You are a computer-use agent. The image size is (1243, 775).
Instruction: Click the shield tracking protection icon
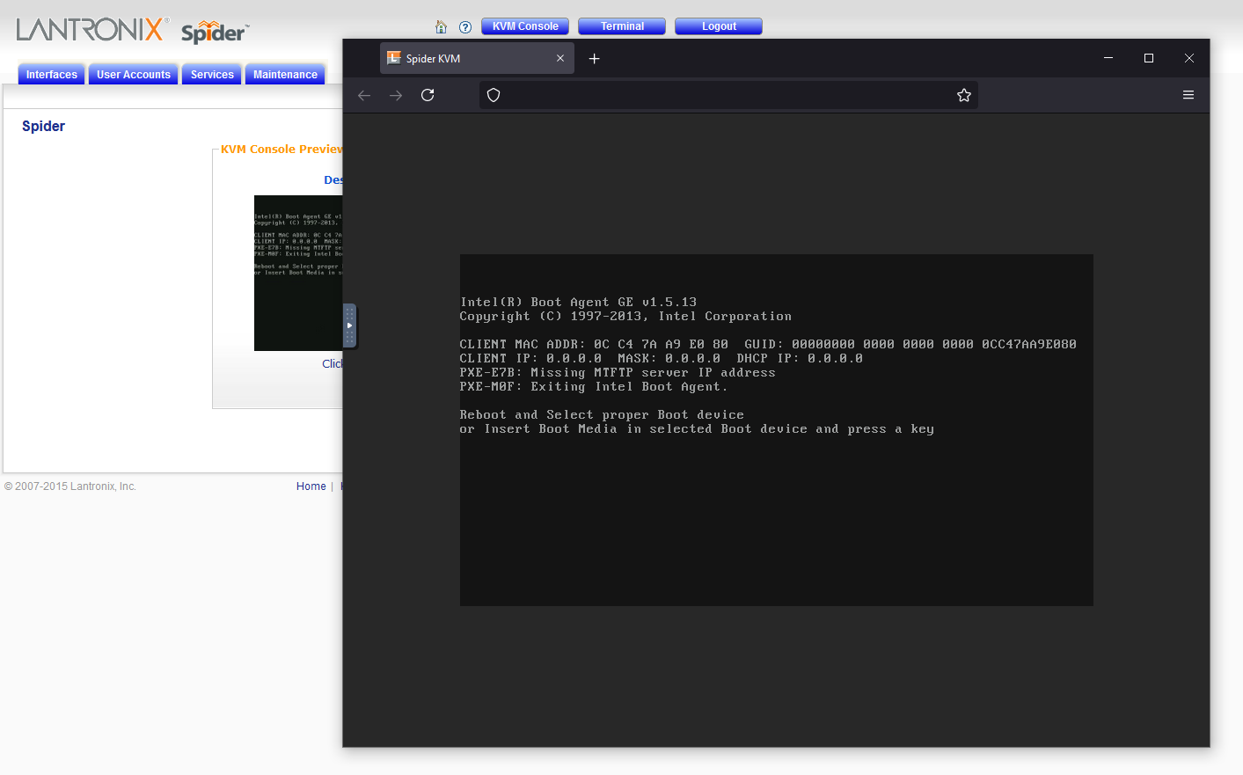pos(494,95)
